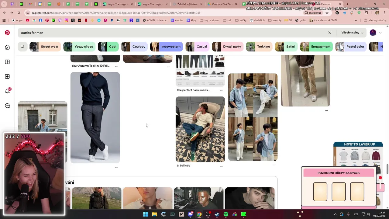Open Spotify from the taskbar
Viewport: 389px width, 219px height.
tap(226, 214)
